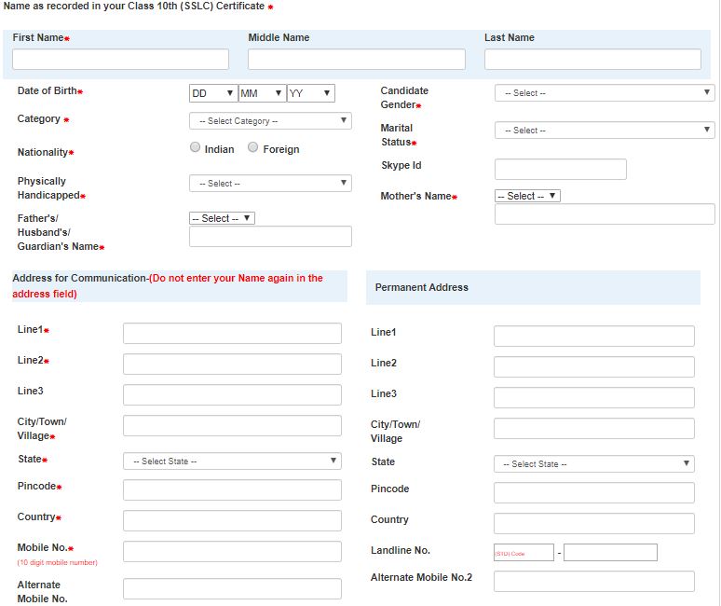This screenshot has width=721, height=606.
Task: Open Mother's Name title dropdown
Action: [x=527, y=196]
